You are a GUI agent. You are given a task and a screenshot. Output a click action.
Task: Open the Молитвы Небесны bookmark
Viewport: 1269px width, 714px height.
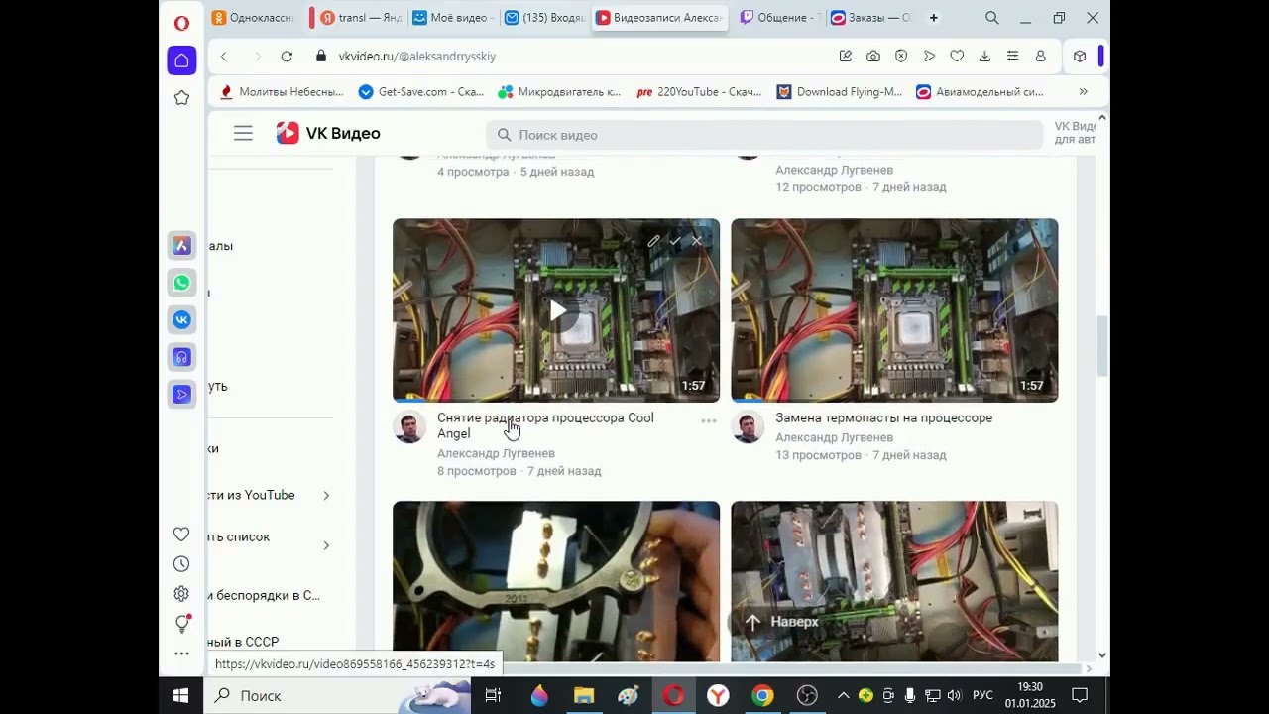coord(282,92)
